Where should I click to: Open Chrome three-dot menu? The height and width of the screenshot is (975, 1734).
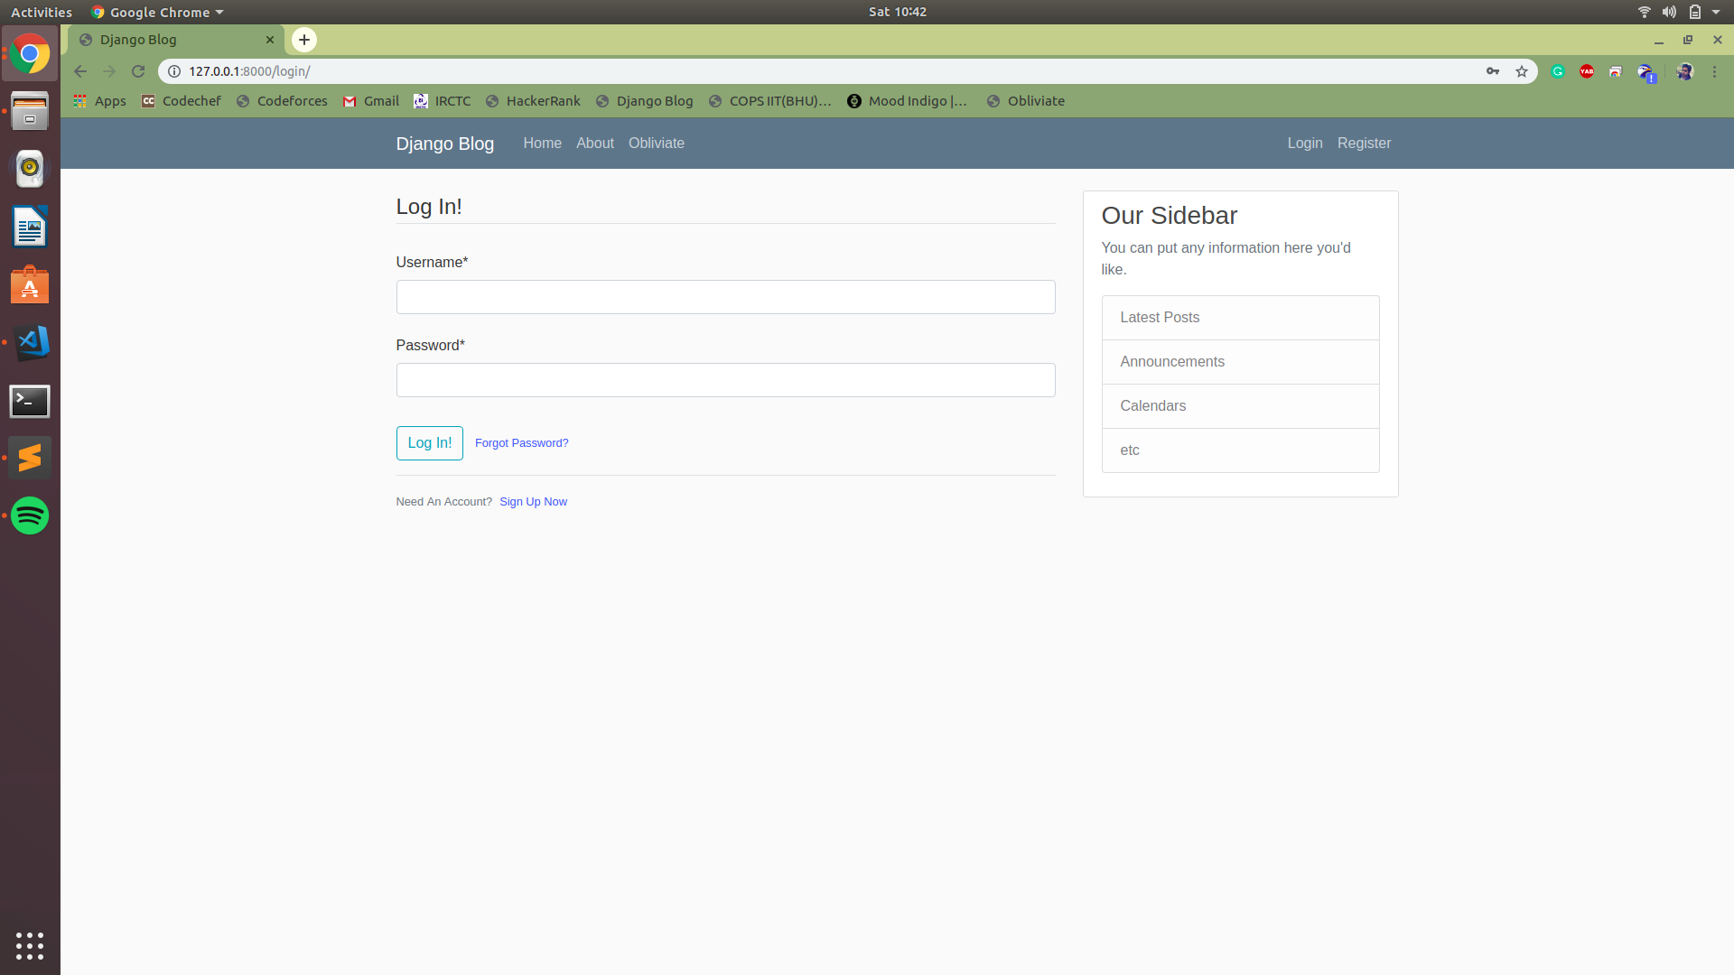pyautogui.click(x=1714, y=71)
